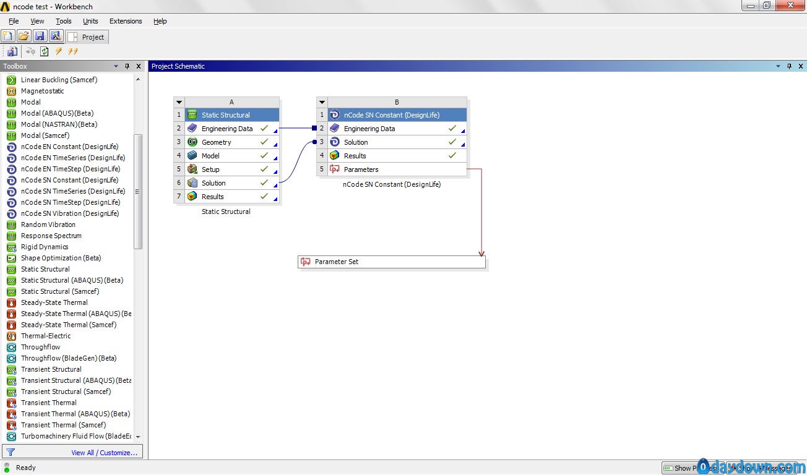Select Modal system in Toolbox

click(31, 102)
